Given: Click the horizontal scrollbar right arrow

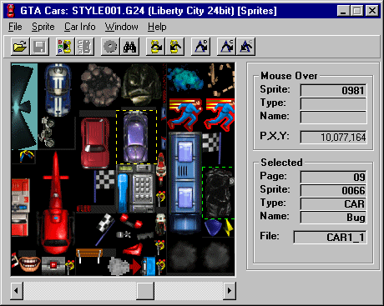Looking at the screenshot, I should pos(230,291).
